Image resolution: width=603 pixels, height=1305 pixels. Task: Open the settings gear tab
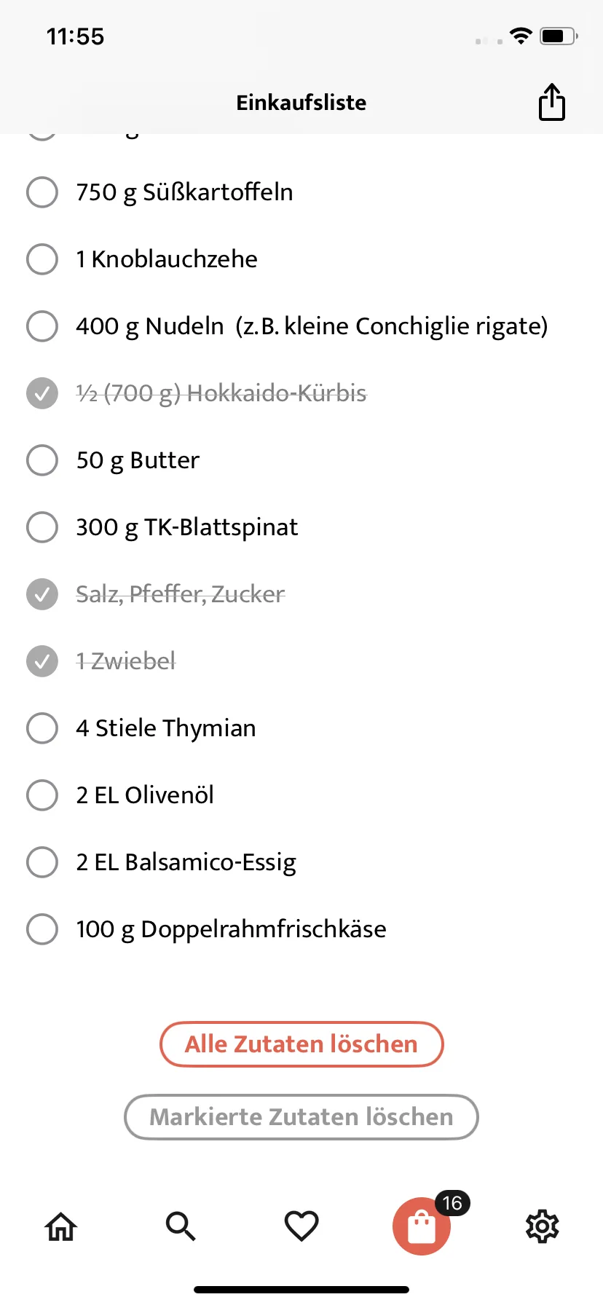(x=543, y=1226)
